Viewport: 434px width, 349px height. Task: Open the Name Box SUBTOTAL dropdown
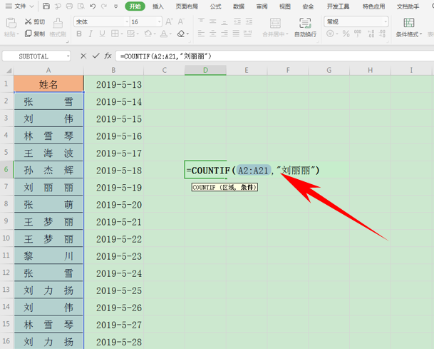pyautogui.click(x=68, y=56)
